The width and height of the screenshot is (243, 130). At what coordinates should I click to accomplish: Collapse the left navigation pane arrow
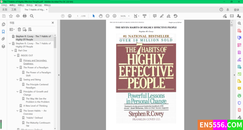pyautogui.click(x=59, y=75)
